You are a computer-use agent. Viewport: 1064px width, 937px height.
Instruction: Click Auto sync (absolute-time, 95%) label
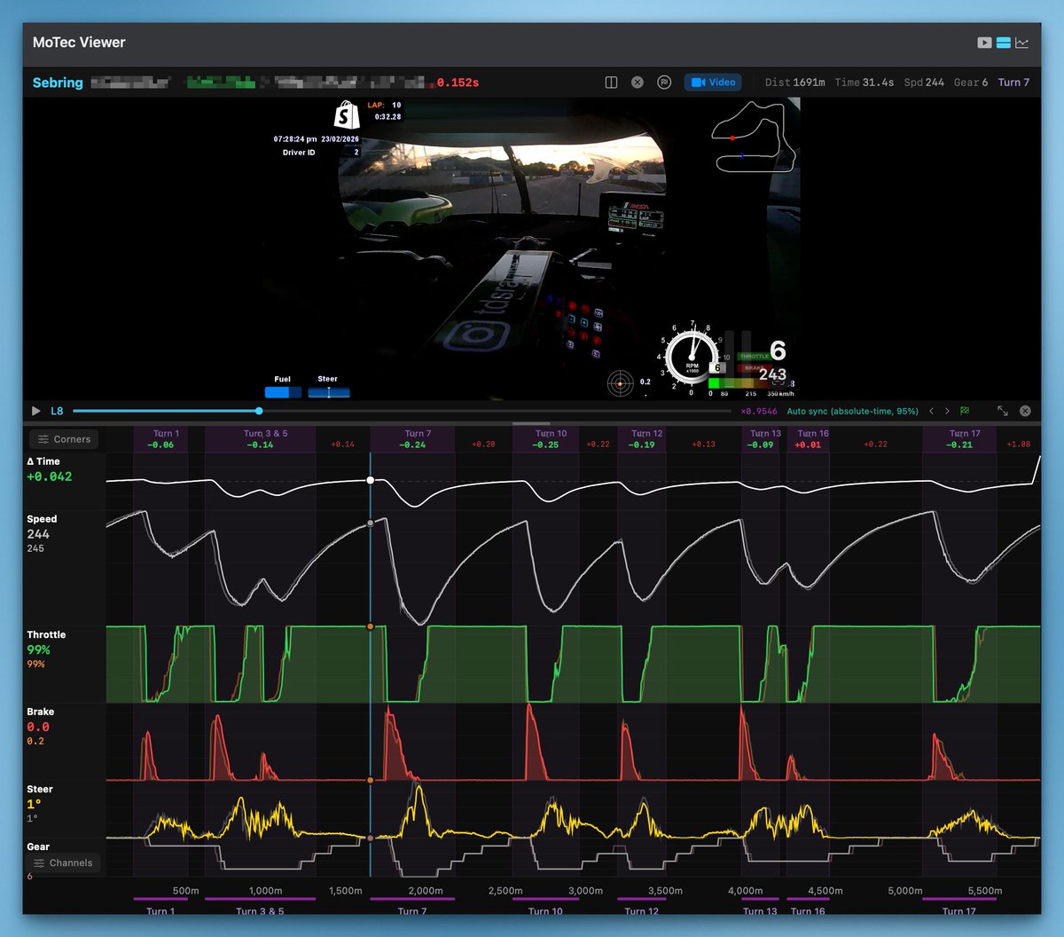pos(853,411)
